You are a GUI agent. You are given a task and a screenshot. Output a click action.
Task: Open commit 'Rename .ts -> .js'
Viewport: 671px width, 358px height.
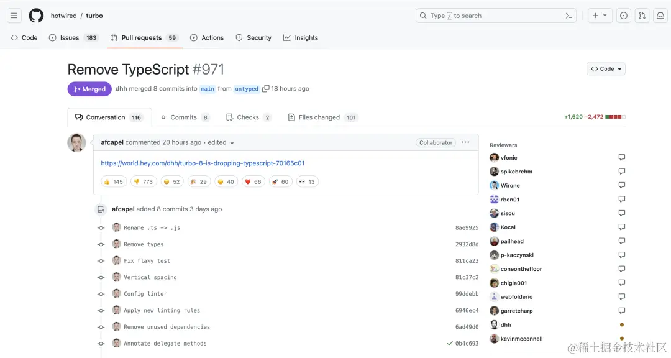152,228
